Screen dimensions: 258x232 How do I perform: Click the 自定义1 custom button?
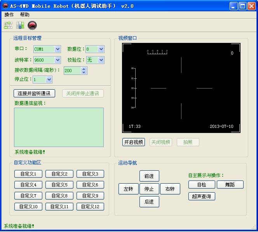coord(28,174)
